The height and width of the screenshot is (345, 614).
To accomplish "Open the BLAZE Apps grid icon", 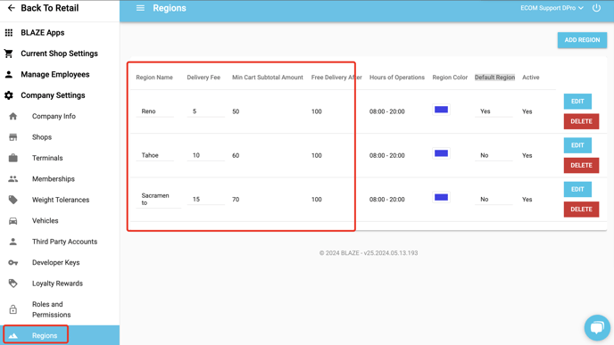I will click(x=9, y=33).
